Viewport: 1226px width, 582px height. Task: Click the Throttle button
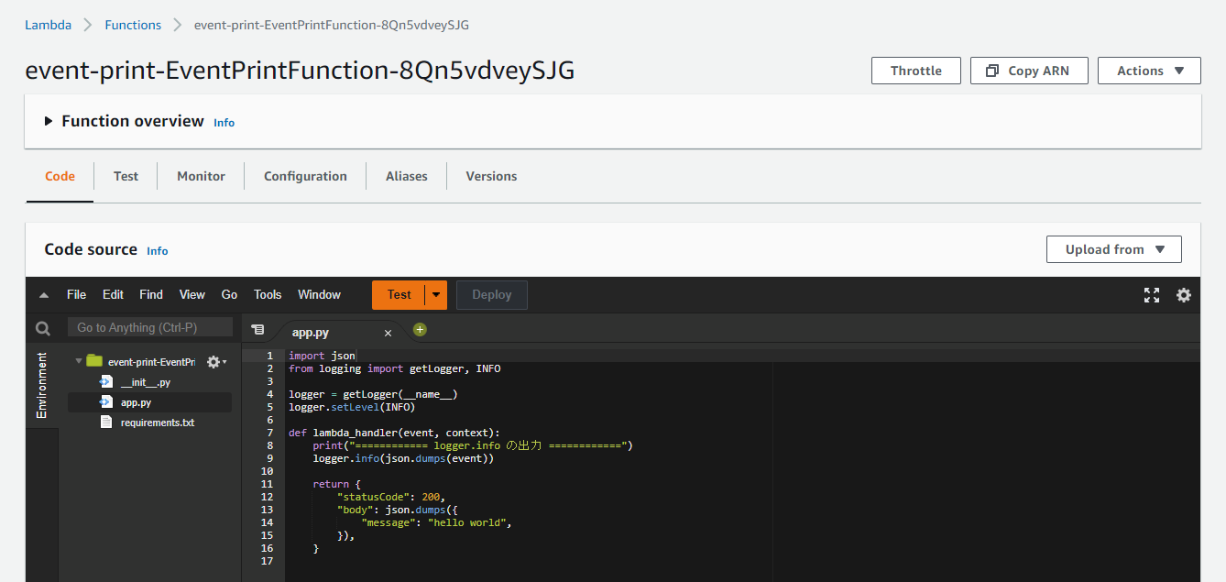click(x=916, y=71)
